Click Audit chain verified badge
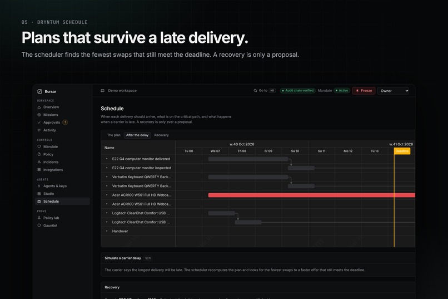 298,91
